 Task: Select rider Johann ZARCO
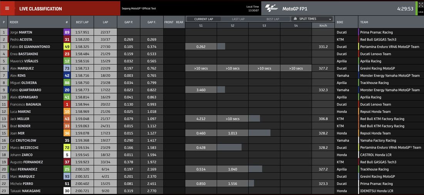pyautogui.click(x=21, y=155)
